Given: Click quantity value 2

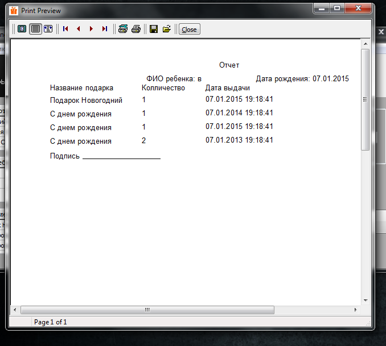Looking at the screenshot, I should tap(144, 140).
